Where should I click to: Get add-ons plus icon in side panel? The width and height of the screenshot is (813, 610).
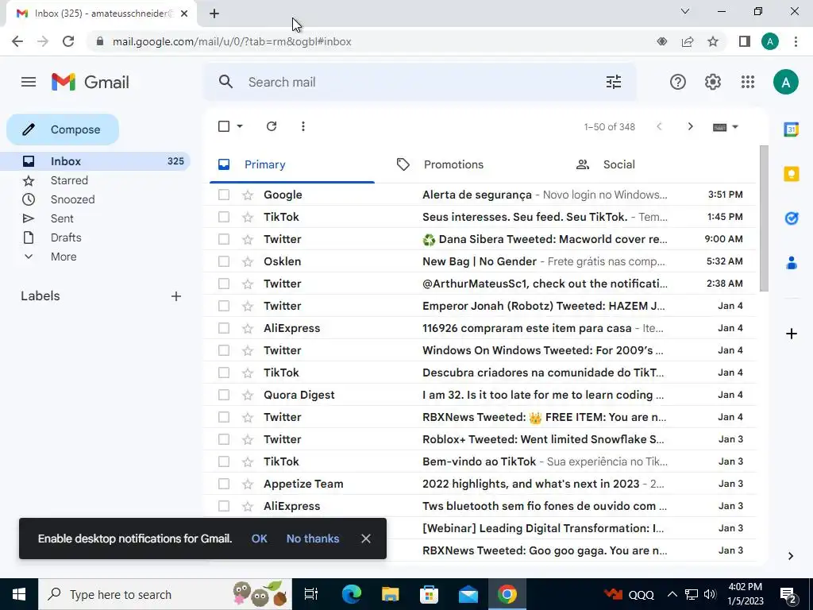792,334
